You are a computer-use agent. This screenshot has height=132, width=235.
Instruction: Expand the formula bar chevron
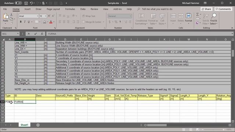tap(232, 34)
